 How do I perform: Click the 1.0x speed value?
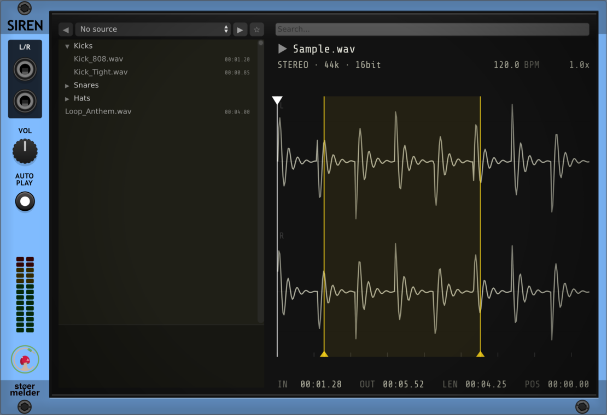point(579,65)
